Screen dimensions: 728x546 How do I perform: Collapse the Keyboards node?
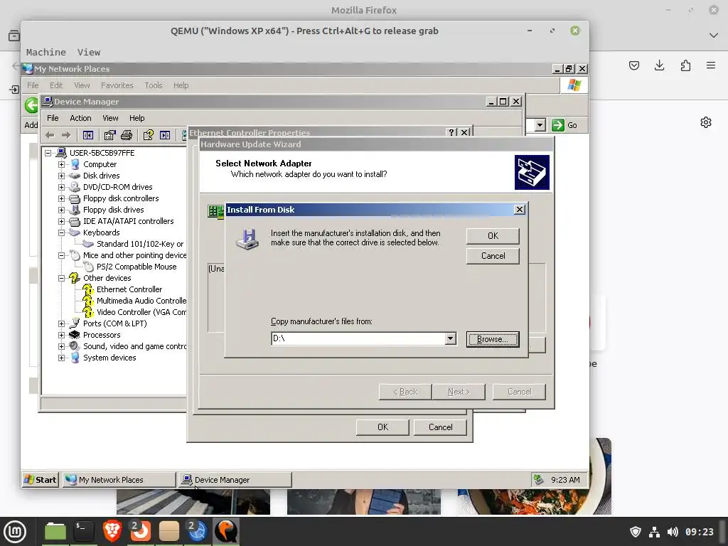coord(61,232)
